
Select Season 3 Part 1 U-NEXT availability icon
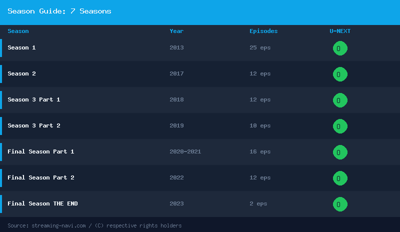[x=340, y=100]
